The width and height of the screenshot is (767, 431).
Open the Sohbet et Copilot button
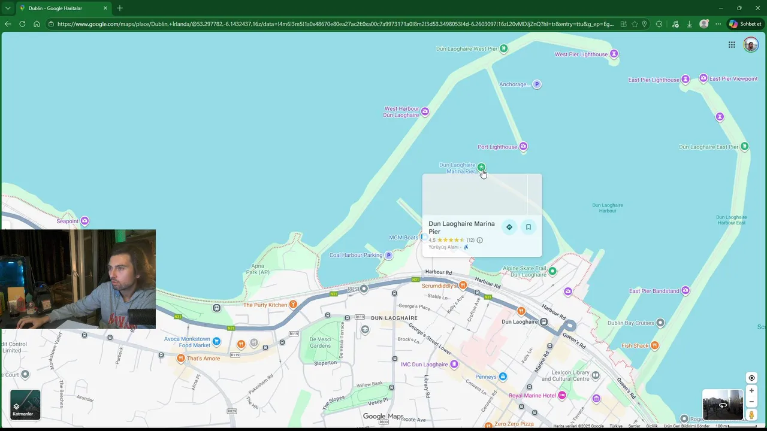coord(745,24)
